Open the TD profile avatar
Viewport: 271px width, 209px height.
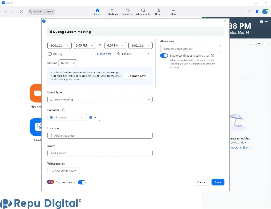pyautogui.click(x=265, y=12)
